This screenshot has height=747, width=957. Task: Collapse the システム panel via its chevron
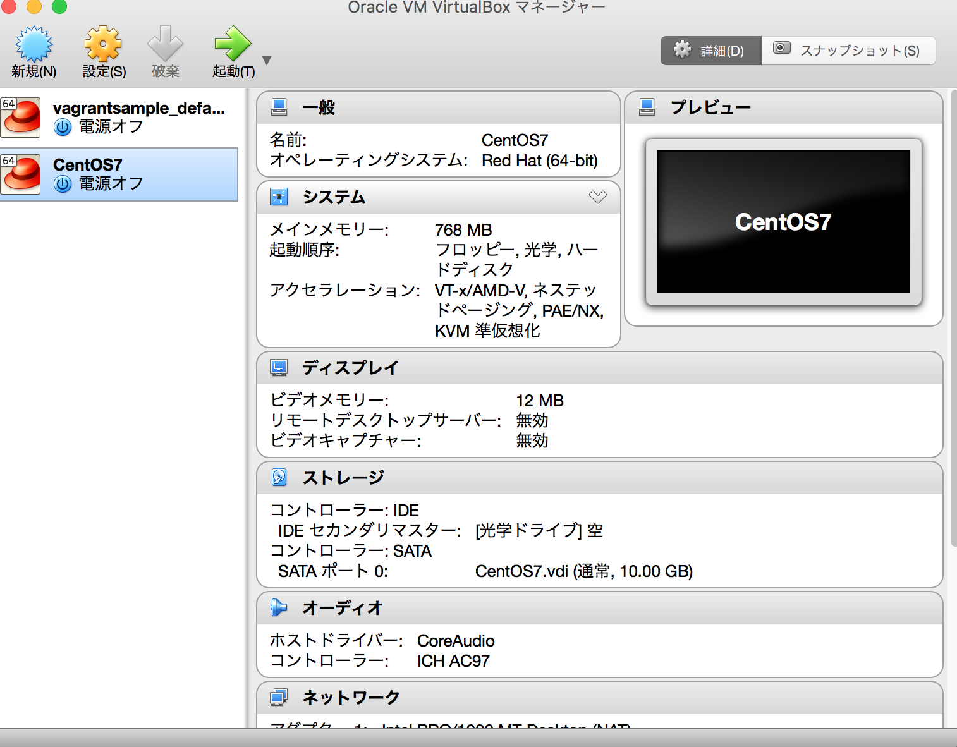(597, 197)
